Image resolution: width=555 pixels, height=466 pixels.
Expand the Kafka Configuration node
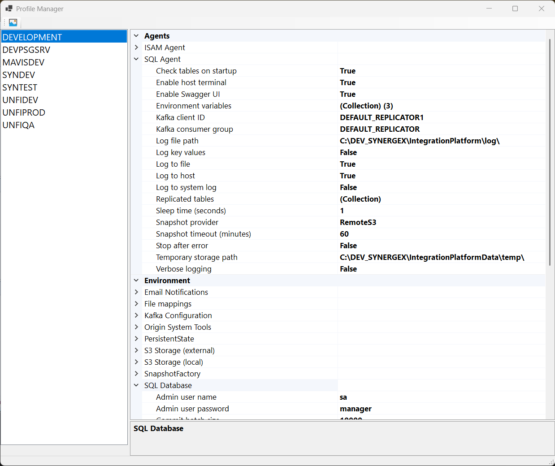[136, 315]
